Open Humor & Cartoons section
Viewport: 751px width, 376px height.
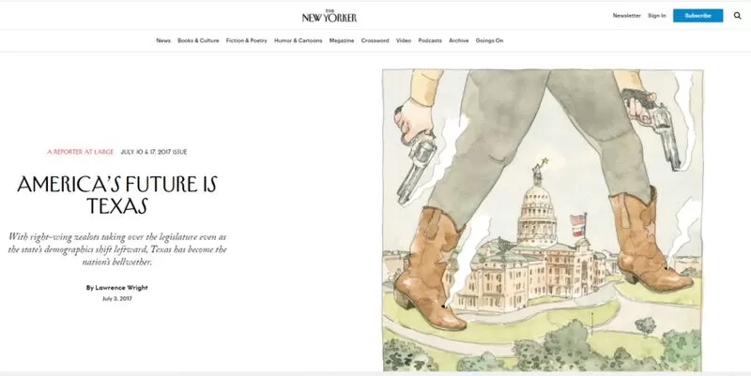pos(298,40)
